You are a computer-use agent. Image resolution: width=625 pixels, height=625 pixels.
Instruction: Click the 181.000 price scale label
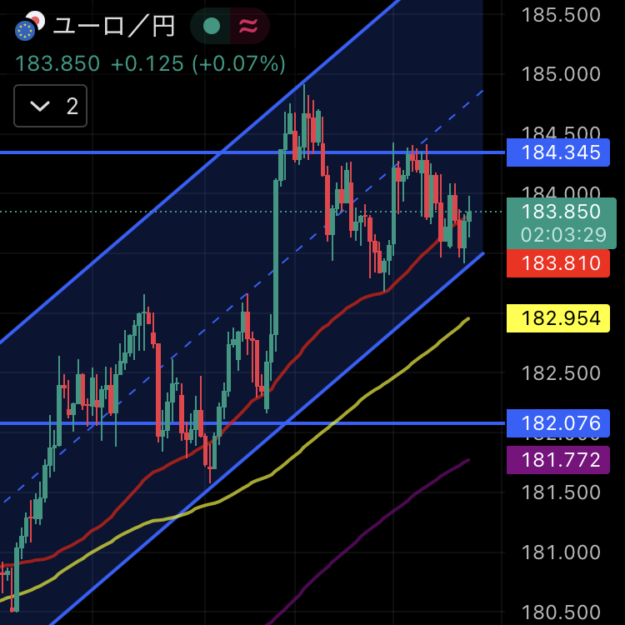[561, 552]
